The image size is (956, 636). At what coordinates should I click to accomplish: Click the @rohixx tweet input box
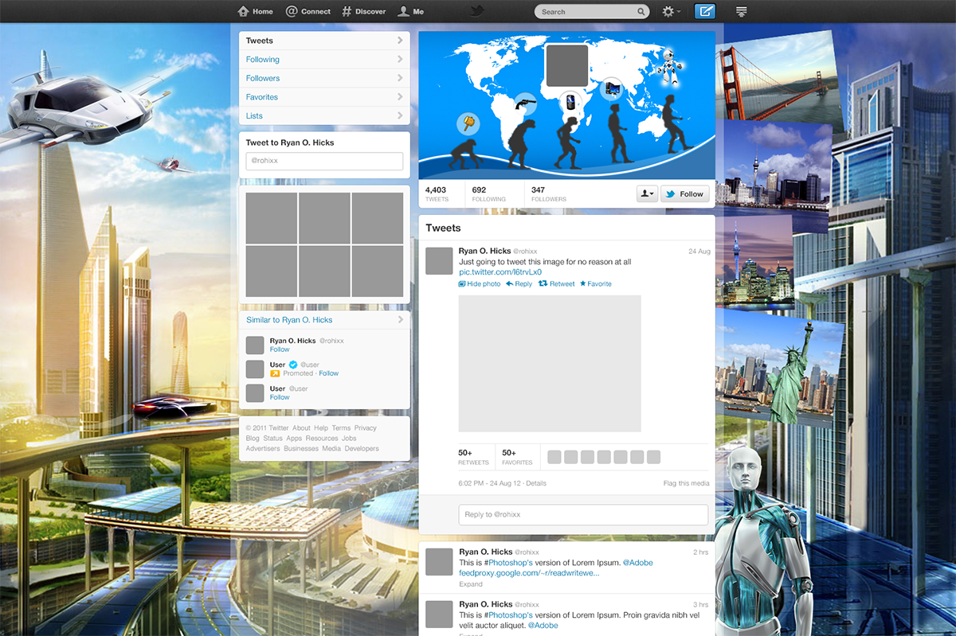tap(324, 161)
